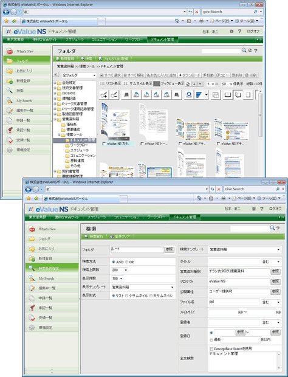Viewport: 288px width, 377px height.
Task: Open コミュニケーション tab in back window
Action: tap(105, 40)
